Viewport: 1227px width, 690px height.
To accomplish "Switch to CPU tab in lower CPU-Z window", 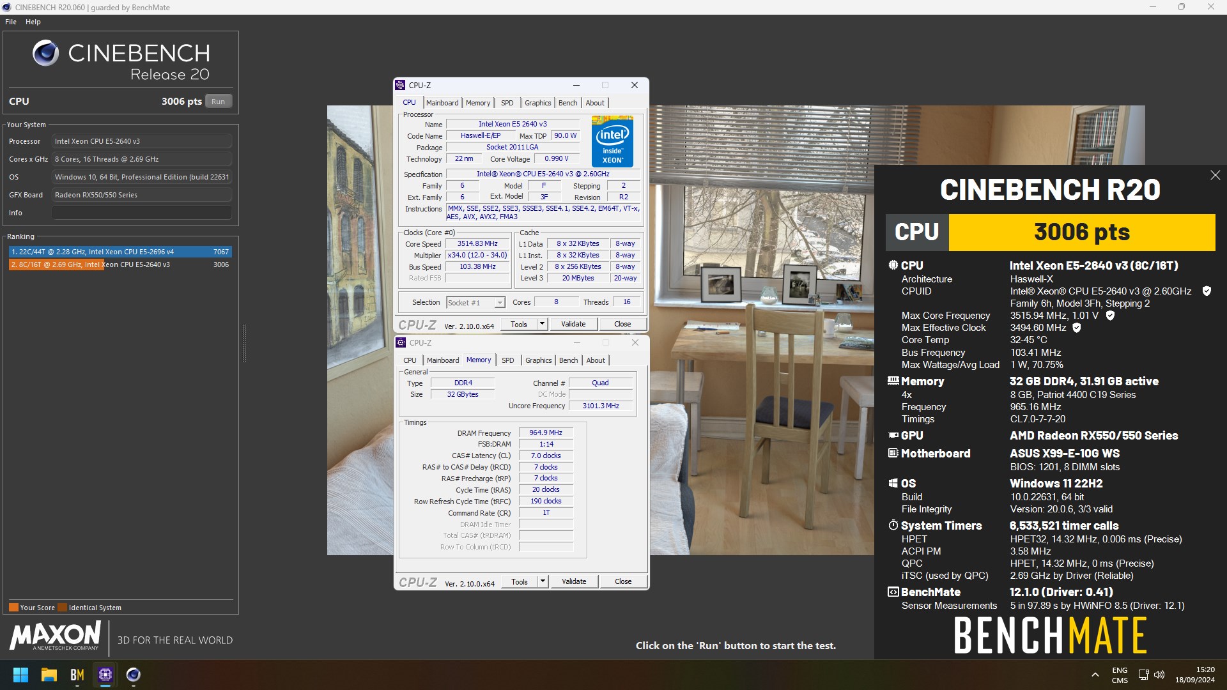I will click(410, 360).
